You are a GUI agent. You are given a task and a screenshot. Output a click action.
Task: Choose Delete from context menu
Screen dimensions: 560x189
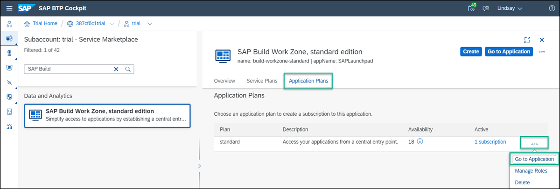pos(522,182)
